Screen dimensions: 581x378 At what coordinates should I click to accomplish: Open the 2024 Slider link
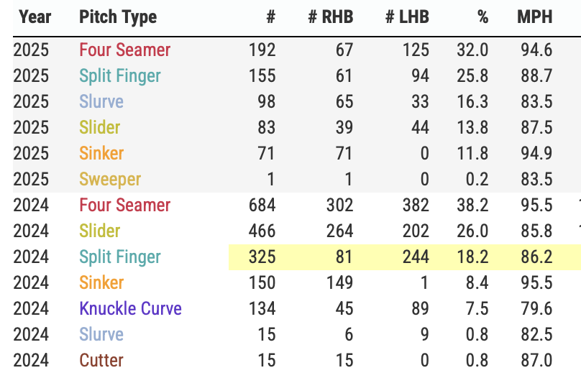coord(99,231)
